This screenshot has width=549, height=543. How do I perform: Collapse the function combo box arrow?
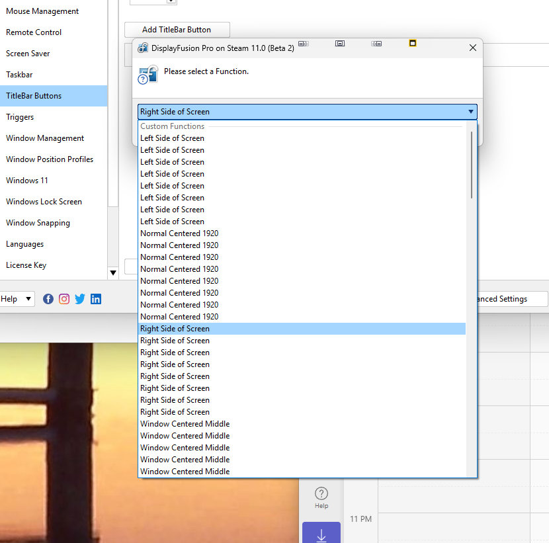tap(470, 112)
